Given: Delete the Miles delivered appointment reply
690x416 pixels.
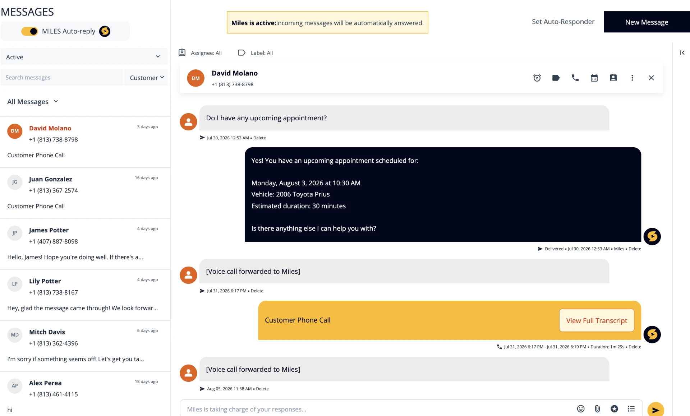Looking at the screenshot, I should tap(635, 249).
